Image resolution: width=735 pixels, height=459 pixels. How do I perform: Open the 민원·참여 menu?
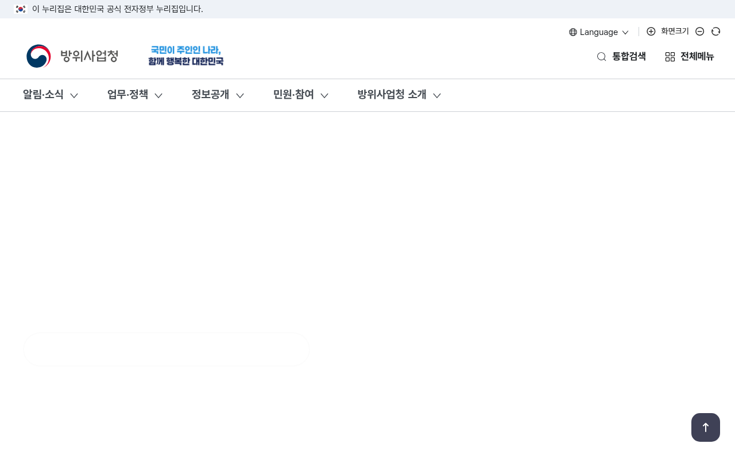[301, 95]
